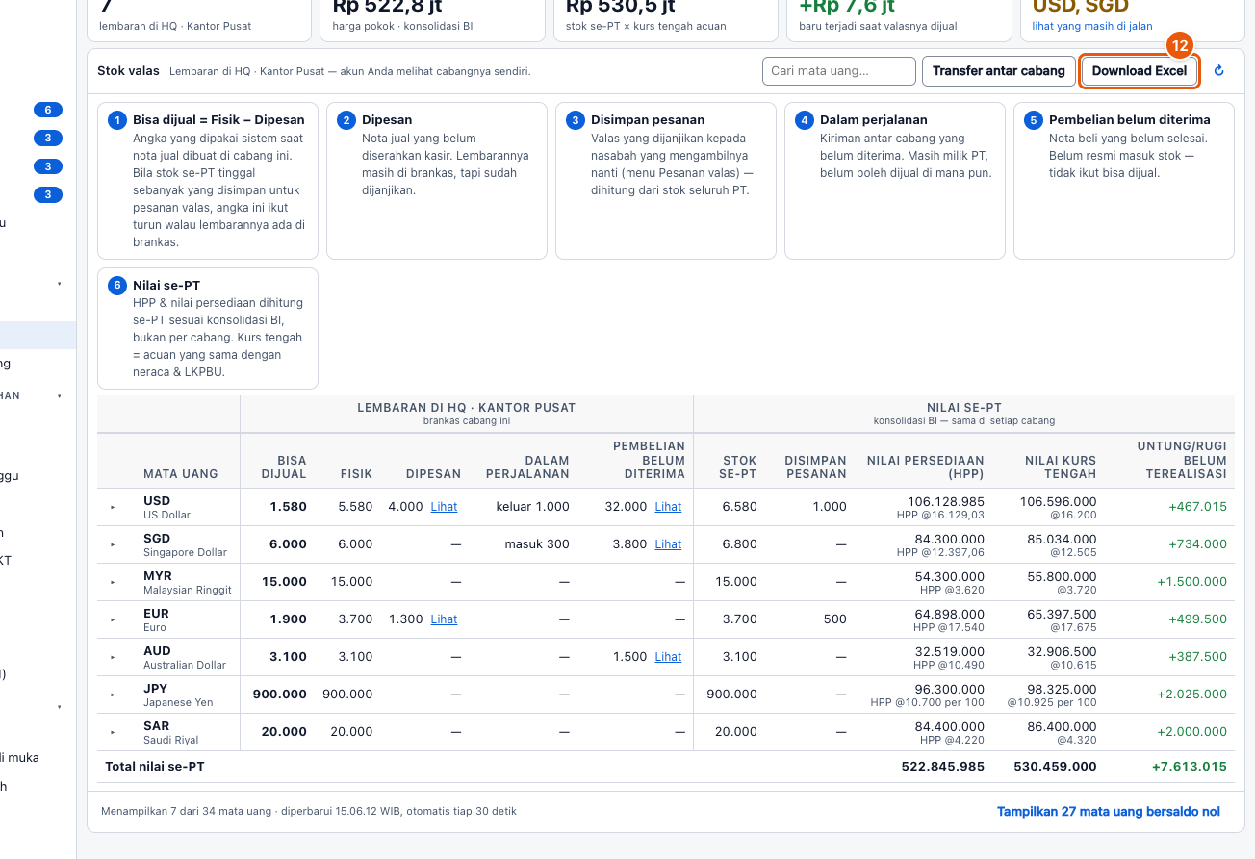This screenshot has height=859, width=1255.
Task: Click the 'Nilai se-PT' info card title
Action: tap(166, 286)
